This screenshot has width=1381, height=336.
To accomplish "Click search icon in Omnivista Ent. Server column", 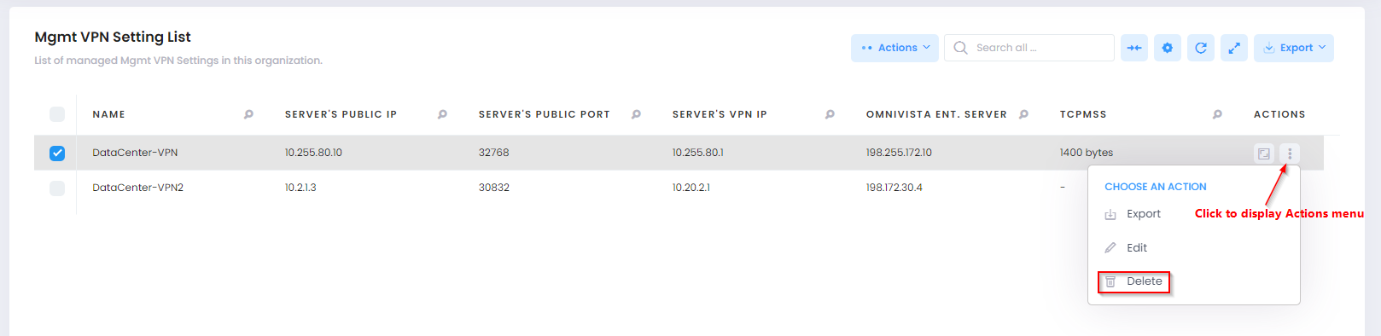I will [x=1023, y=114].
